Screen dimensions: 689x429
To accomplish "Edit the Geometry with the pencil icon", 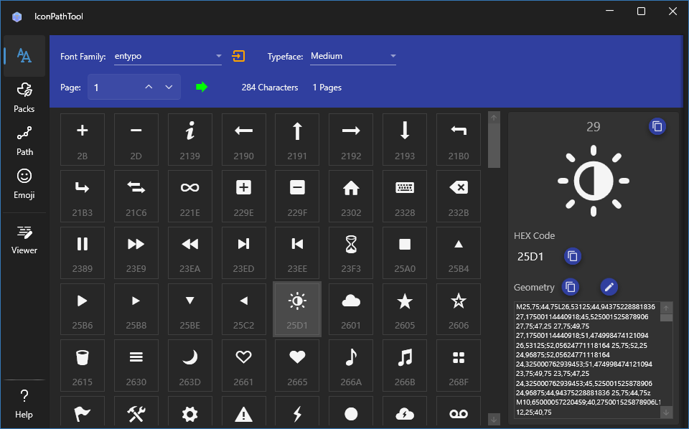I will [609, 287].
